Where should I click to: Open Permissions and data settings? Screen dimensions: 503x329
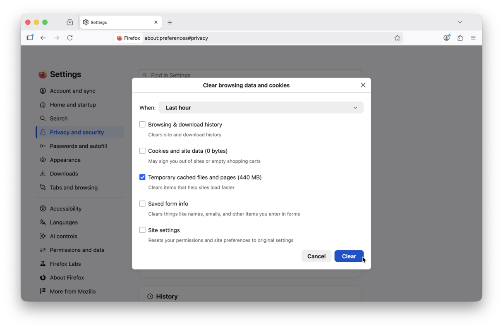pos(80,250)
